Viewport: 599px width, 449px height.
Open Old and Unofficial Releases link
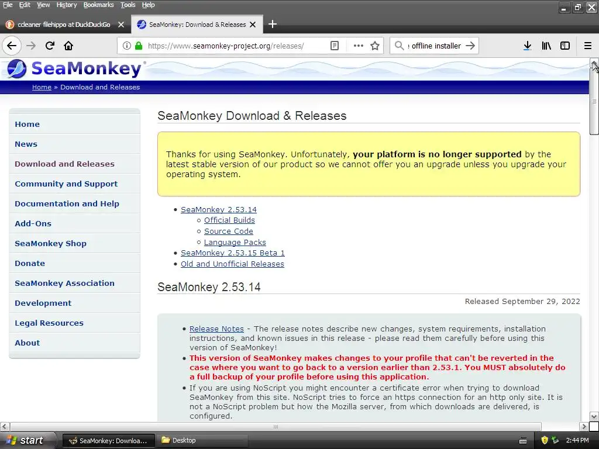pos(232,264)
